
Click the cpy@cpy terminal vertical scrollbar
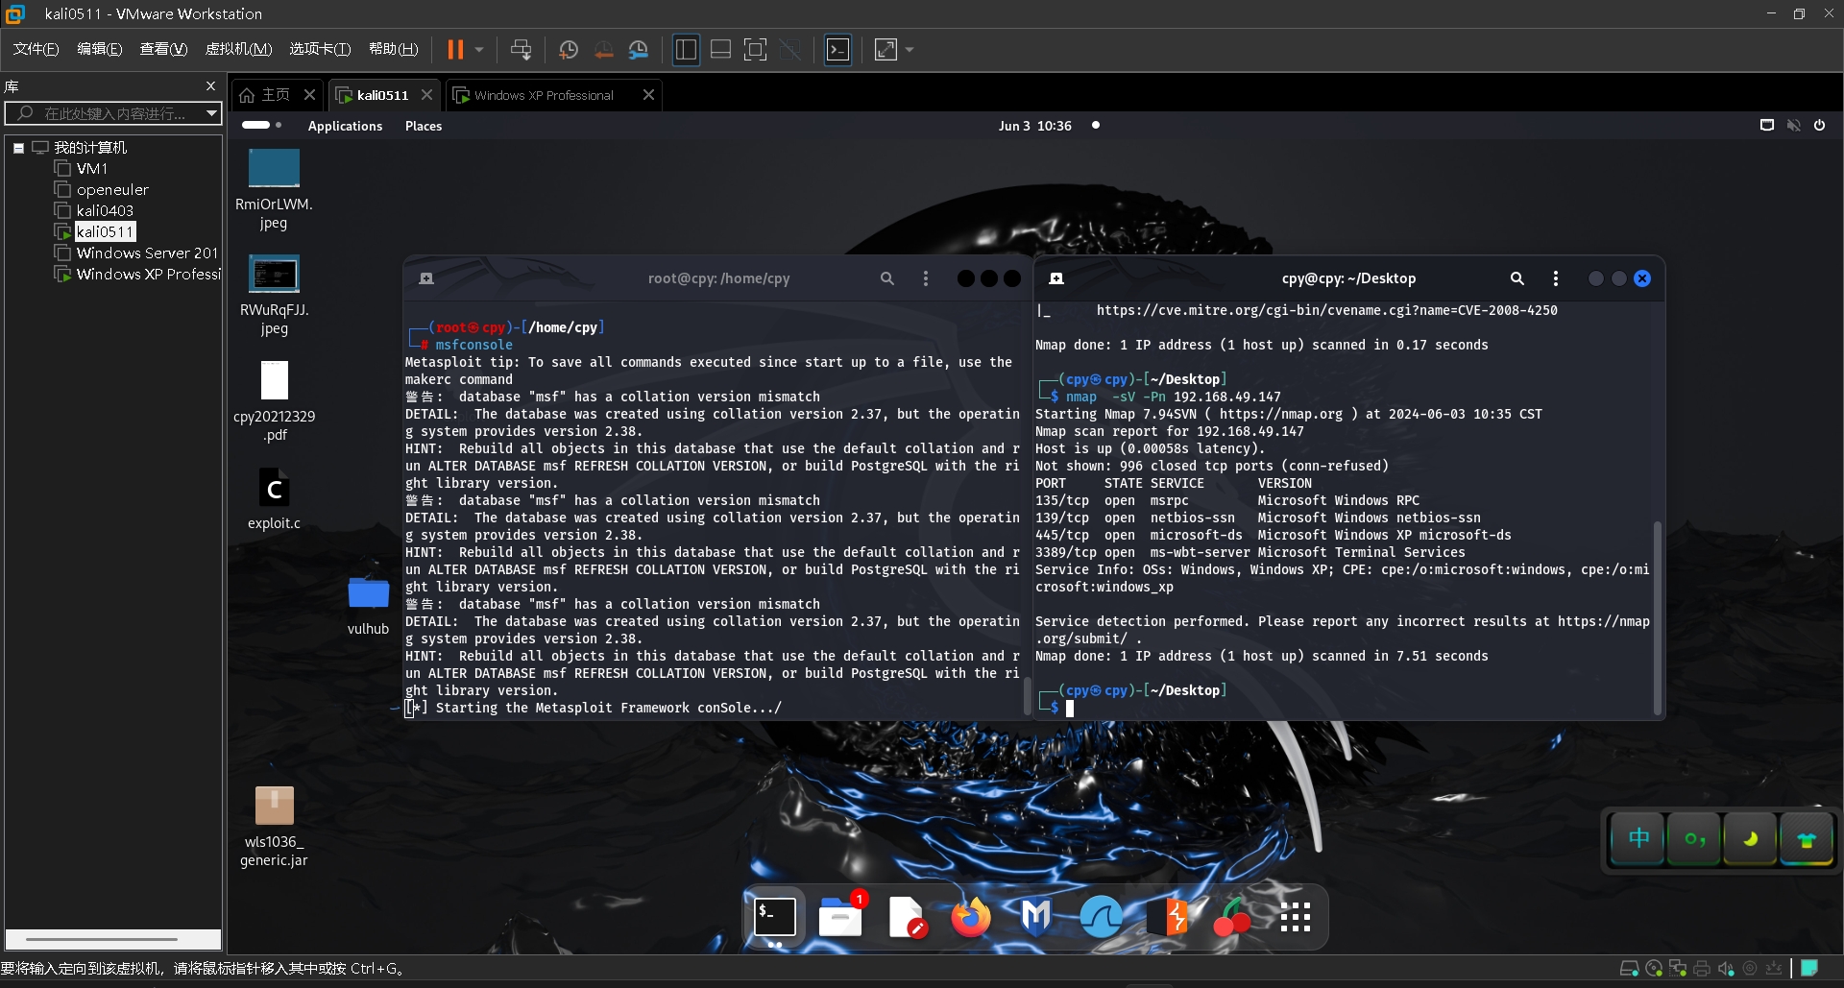tap(1657, 617)
